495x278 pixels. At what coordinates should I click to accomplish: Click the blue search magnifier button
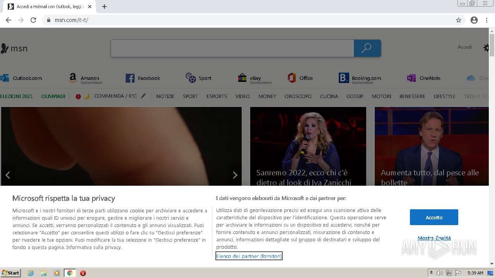click(x=367, y=48)
